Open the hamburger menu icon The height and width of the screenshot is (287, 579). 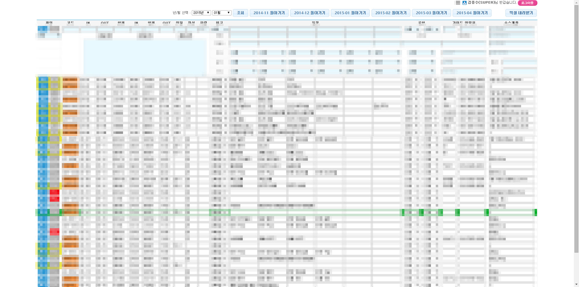click(x=458, y=3)
